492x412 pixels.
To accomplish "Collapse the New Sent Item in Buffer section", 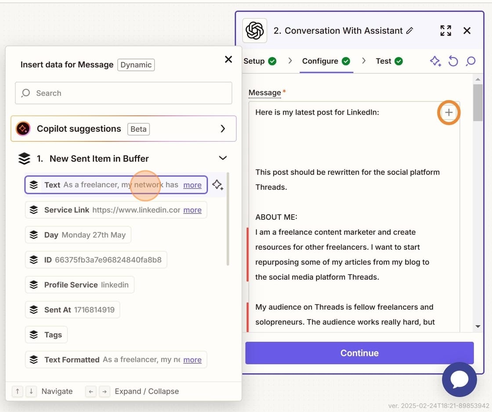I will pos(223,158).
